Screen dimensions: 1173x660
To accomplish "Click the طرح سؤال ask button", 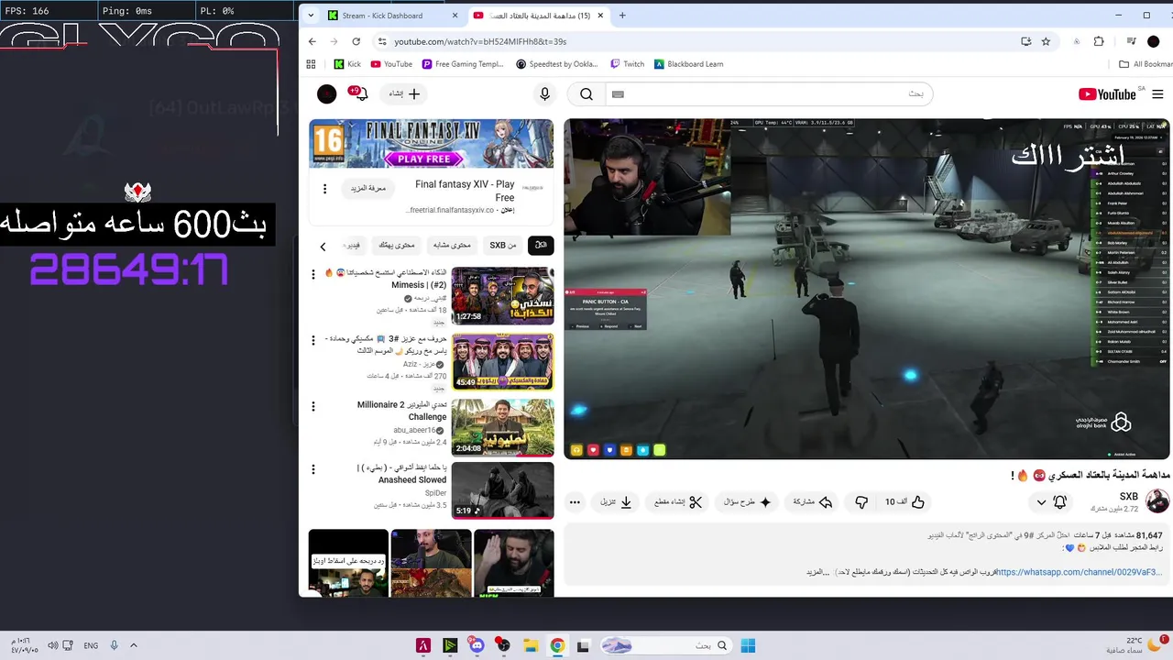I will point(747,501).
